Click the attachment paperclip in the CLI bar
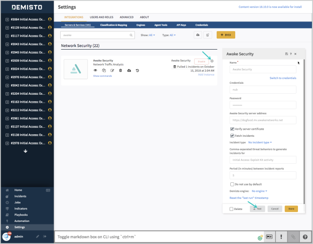 click(x=293, y=237)
